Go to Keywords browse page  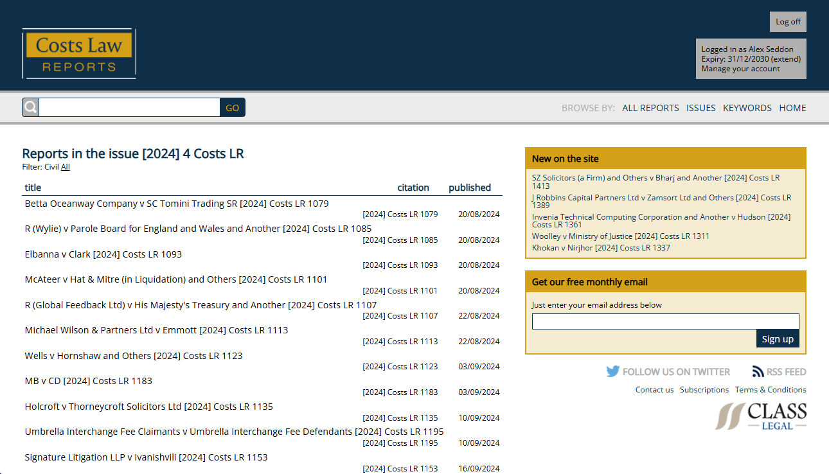pos(747,108)
